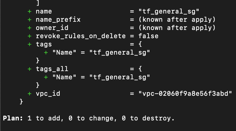Click the plus before tags_all

pyautogui.click(x=30, y=69)
